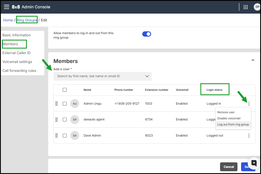Toggle off allow members to log in/out switch
Viewport: 261px width, 174px height.
point(146,34)
